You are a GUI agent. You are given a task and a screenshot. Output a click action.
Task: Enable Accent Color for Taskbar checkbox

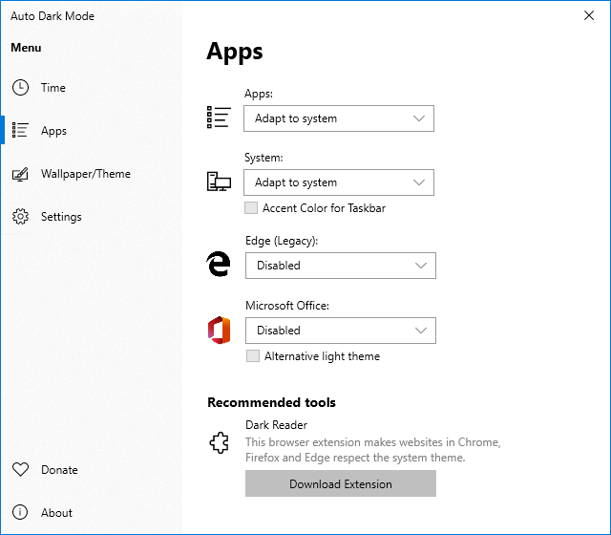click(x=251, y=208)
